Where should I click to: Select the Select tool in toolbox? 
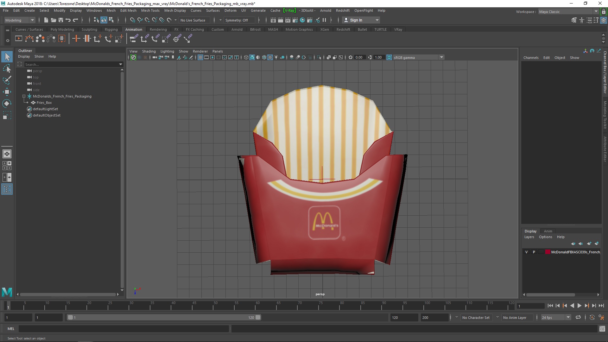(x=7, y=57)
